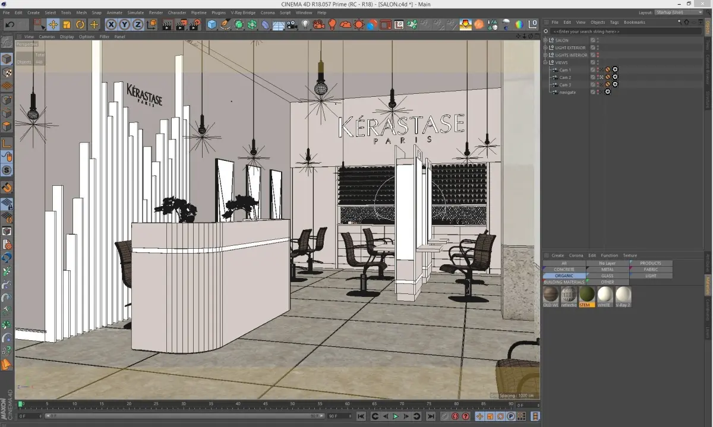Screen dimensions: 713x427
Task: Click the Play forward button
Action: click(395, 416)
